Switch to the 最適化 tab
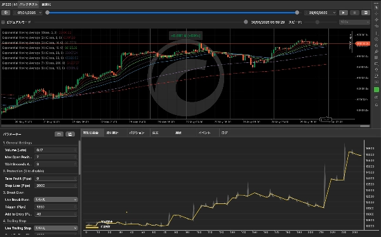The image size is (381, 237). 46,4
